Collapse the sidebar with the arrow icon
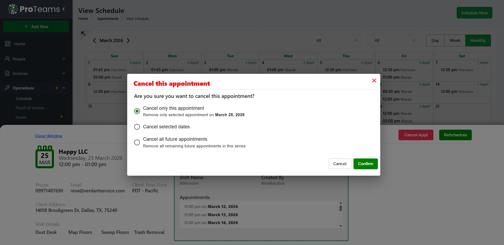This screenshot has width=504, height=245. [64, 9]
